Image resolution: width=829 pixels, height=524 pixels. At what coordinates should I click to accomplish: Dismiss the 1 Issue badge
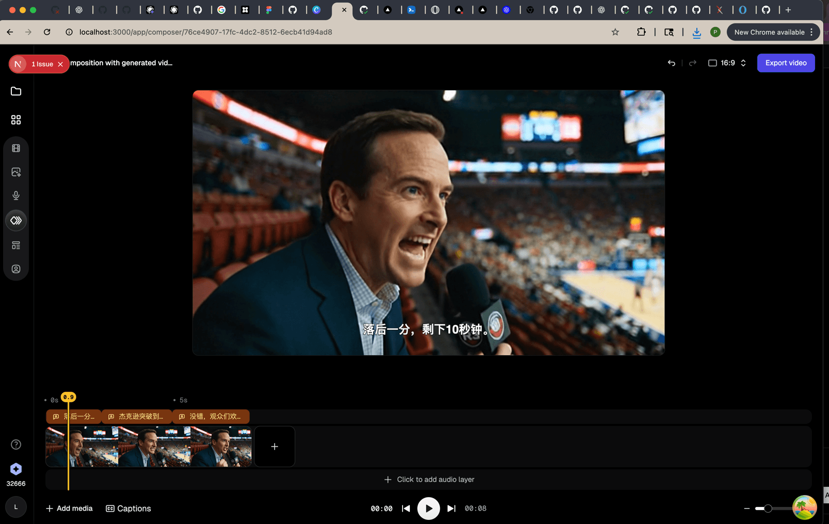[61, 64]
